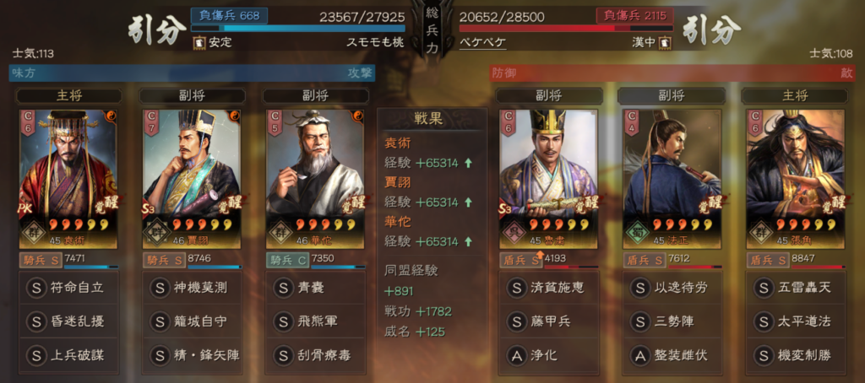This screenshot has width=865, height=383.
Task: Click the 負傷兵 668 wounded badge
Action: (x=229, y=15)
